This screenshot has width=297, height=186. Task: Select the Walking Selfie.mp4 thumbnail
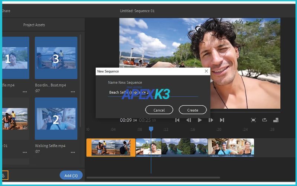pos(56,119)
